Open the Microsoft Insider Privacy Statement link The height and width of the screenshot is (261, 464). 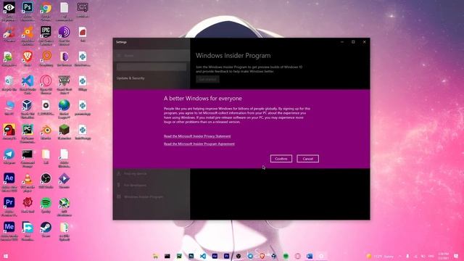point(197,136)
